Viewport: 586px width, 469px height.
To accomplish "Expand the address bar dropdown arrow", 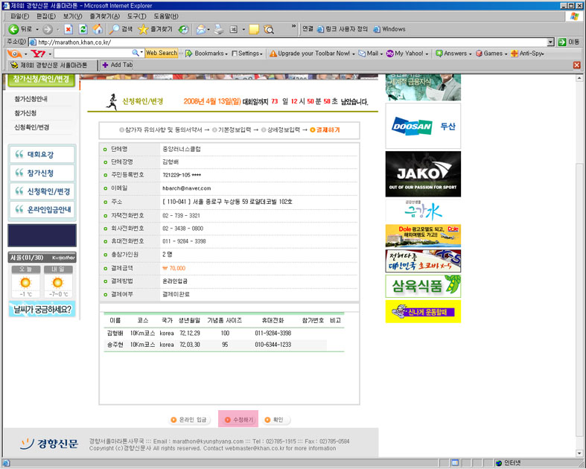I will pyautogui.click(x=551, y=42).
